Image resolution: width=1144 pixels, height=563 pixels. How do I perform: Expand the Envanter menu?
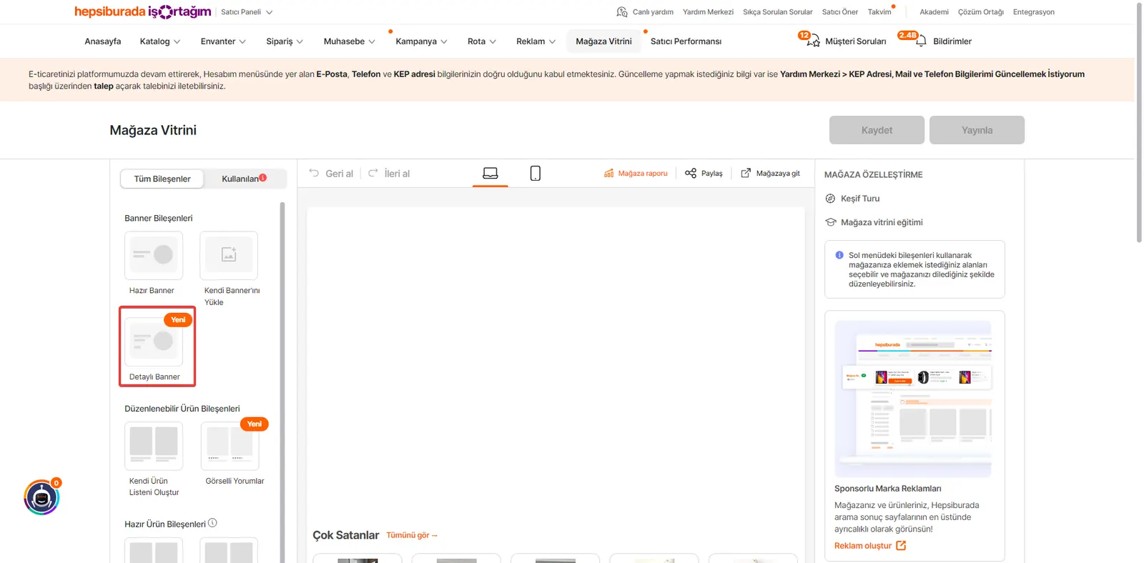223,41
